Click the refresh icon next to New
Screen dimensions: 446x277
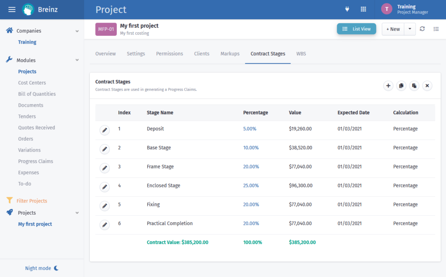tap(422, 29)
